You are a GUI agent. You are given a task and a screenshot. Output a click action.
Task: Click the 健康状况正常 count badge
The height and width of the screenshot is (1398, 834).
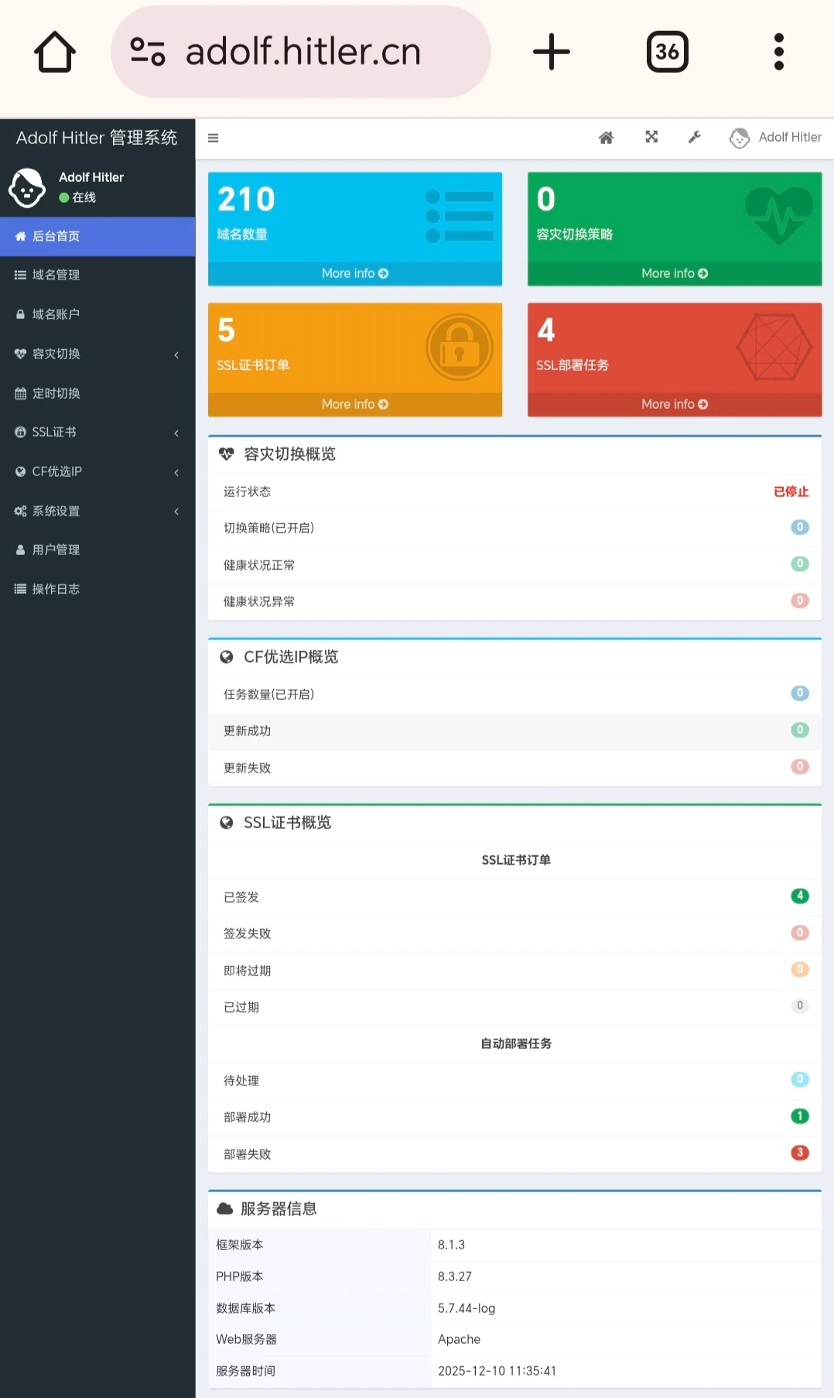(800, 564)
